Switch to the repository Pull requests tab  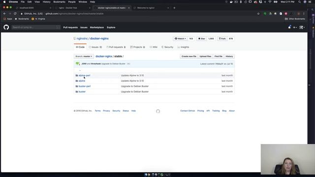116,47
